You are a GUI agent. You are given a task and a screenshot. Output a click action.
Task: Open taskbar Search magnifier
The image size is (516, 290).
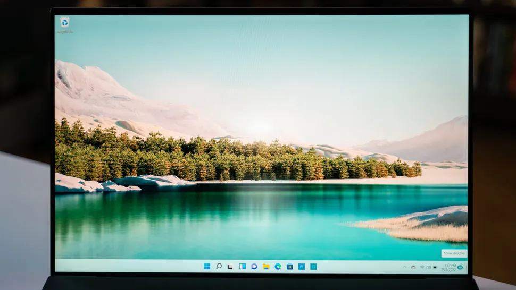219,266
